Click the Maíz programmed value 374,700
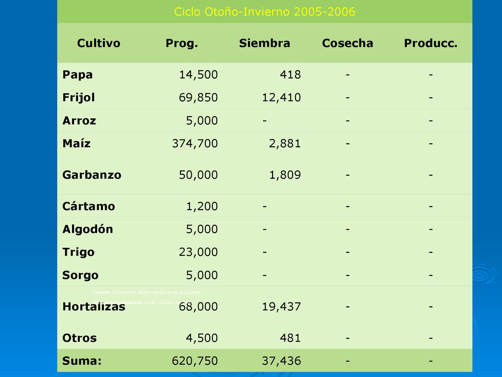Image resolution: width=502 pixels, height=377 pixels. 195,143
